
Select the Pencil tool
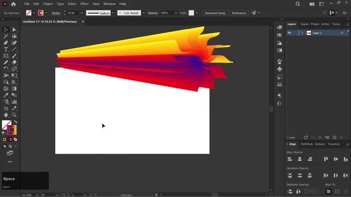[6, 62]
